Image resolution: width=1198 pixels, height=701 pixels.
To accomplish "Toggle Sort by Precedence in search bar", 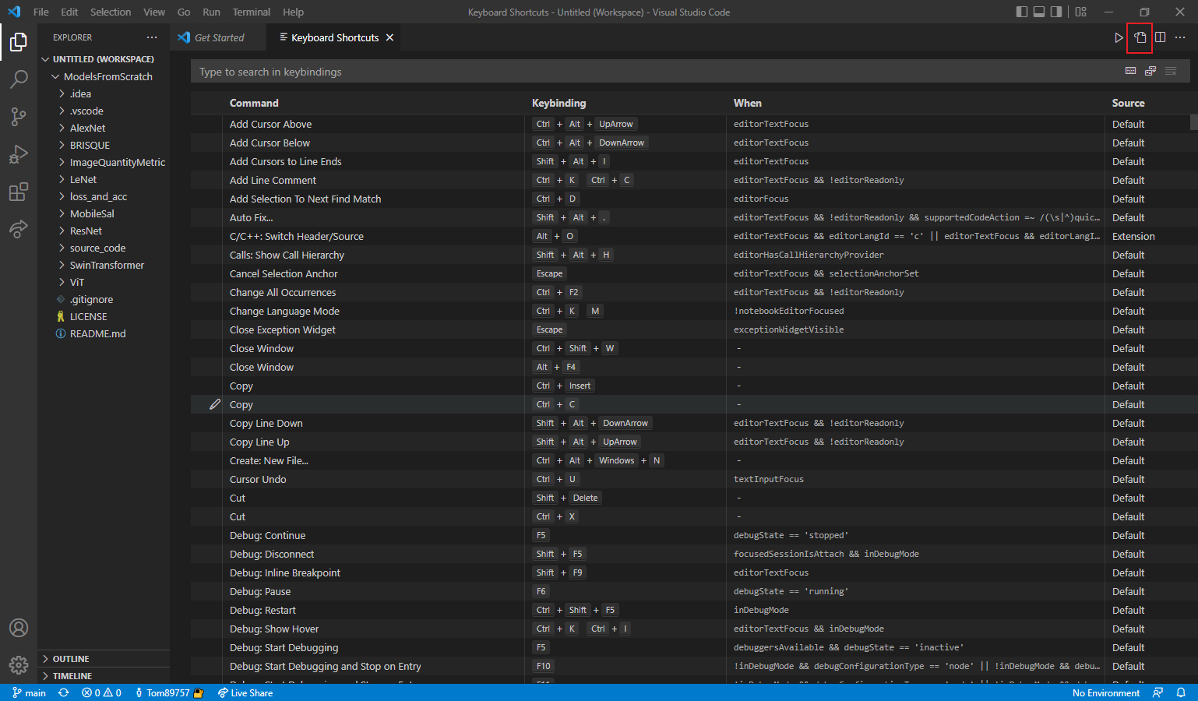I will pyautogui.click(x=1150, y=71).
